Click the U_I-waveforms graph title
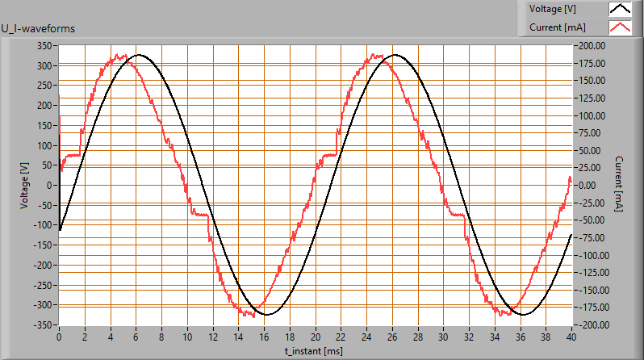 click(39, 29)
